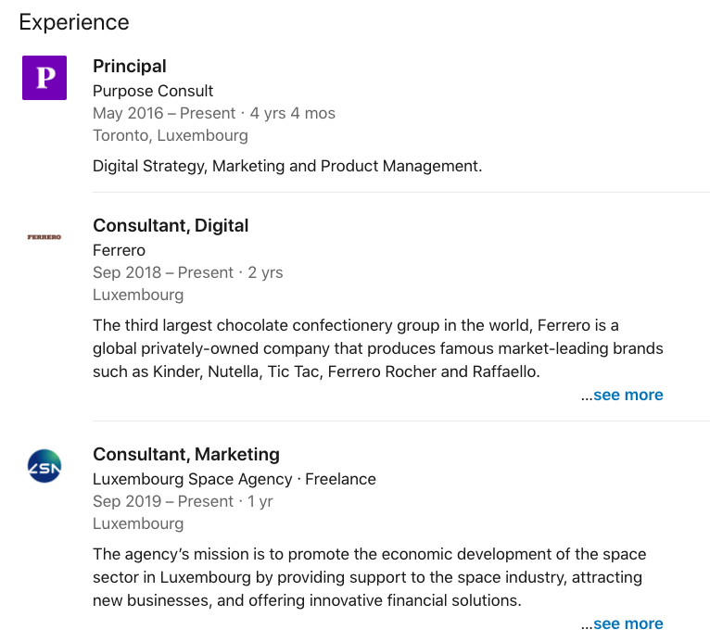Click Luxembourg location under the Ferrero entry

click(138, 295)
